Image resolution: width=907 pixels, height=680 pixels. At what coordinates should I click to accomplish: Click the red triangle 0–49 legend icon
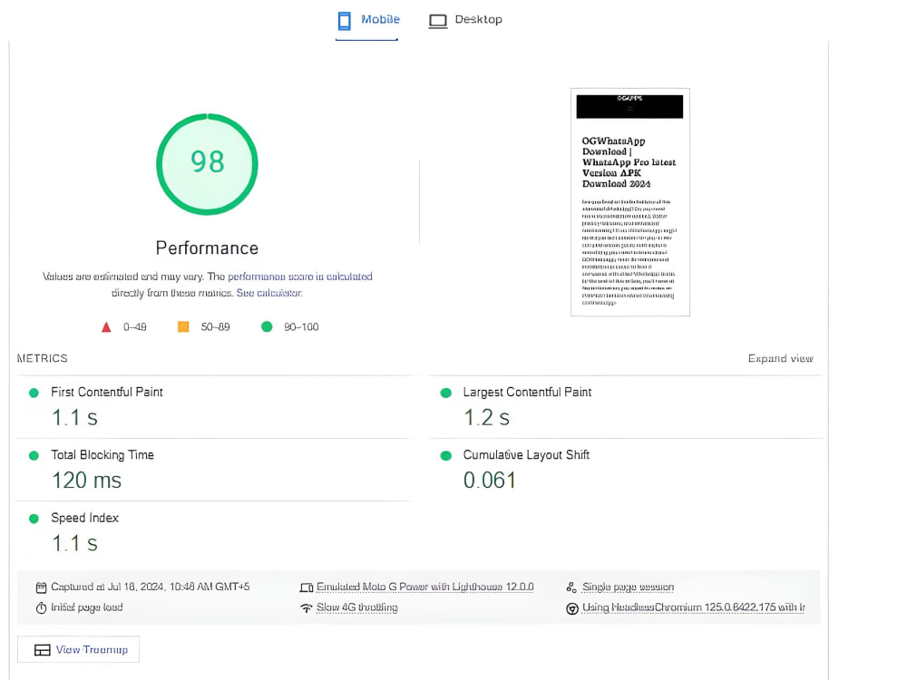(x=106, y=327)
